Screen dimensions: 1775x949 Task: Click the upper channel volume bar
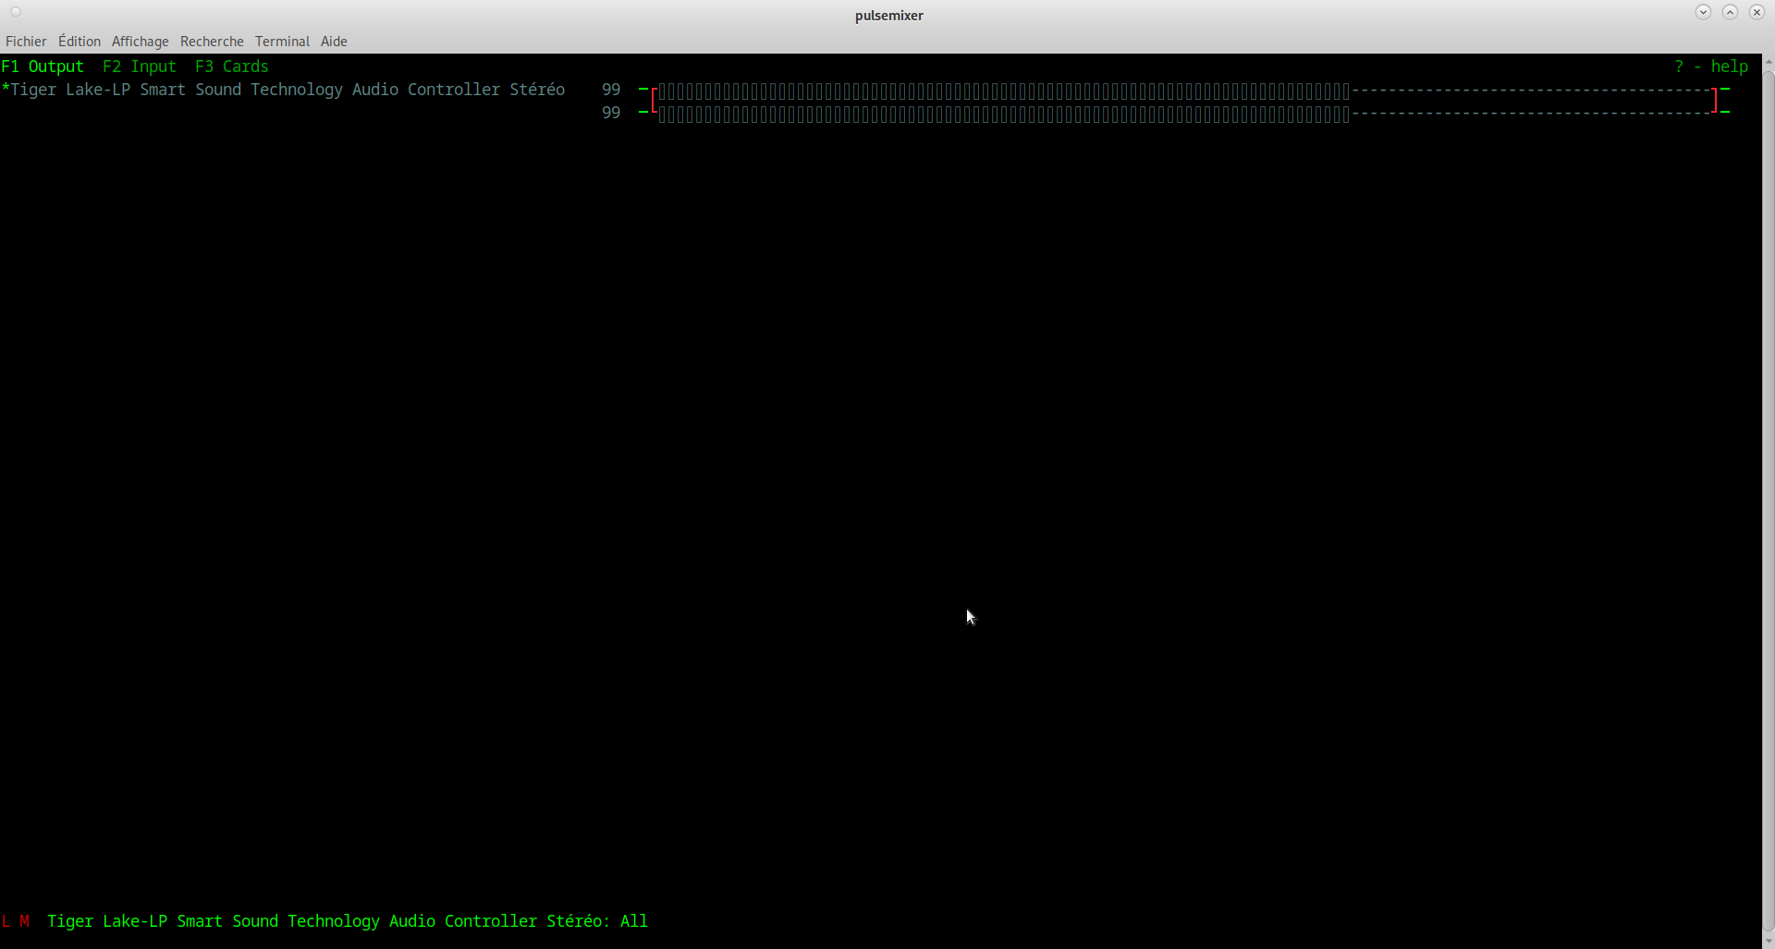[1184, 91]
